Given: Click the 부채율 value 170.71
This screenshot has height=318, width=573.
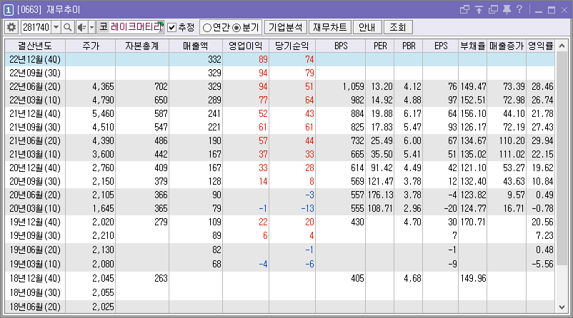Looking at the screenshot, I should click(x=473, y=222).
